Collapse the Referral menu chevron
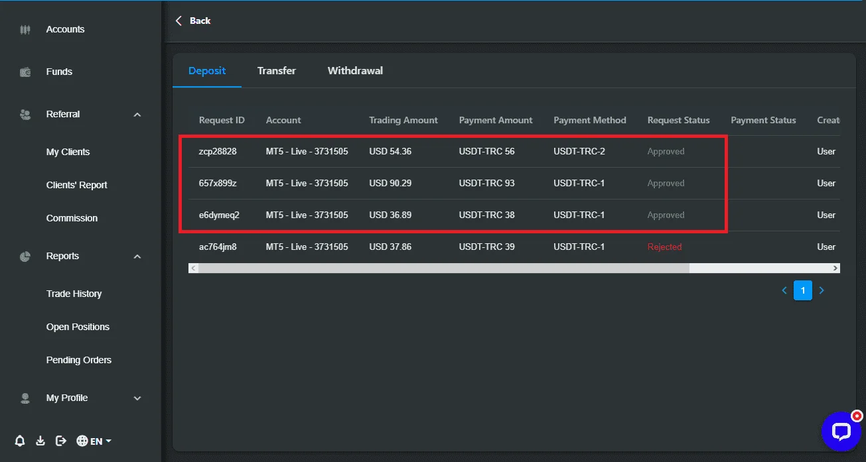866x462 pixels. click(x=137, y=115)
